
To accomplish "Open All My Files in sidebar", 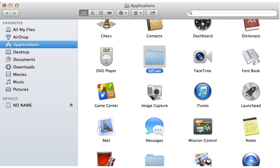I will point(39,30).
